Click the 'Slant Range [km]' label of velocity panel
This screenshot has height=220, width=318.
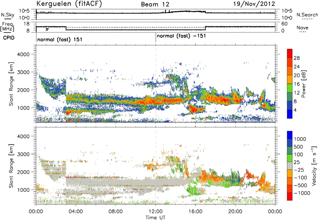click(x=11, y=166)
